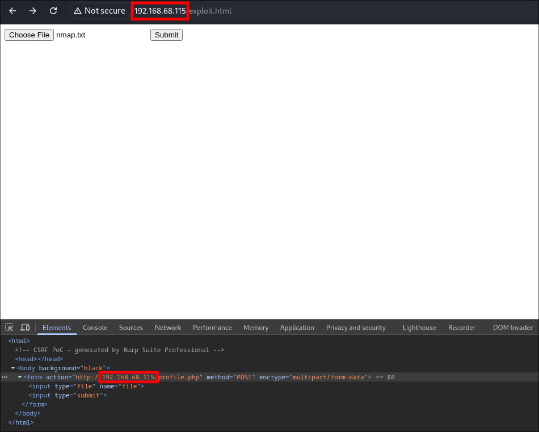Switch to the Console tab
The width and height of the screenshot is (539, 432).
[95, 327]
